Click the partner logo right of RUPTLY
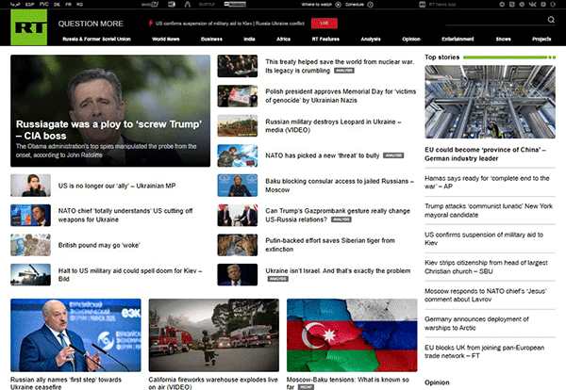 pyautogui.click(x=235, y=5)
